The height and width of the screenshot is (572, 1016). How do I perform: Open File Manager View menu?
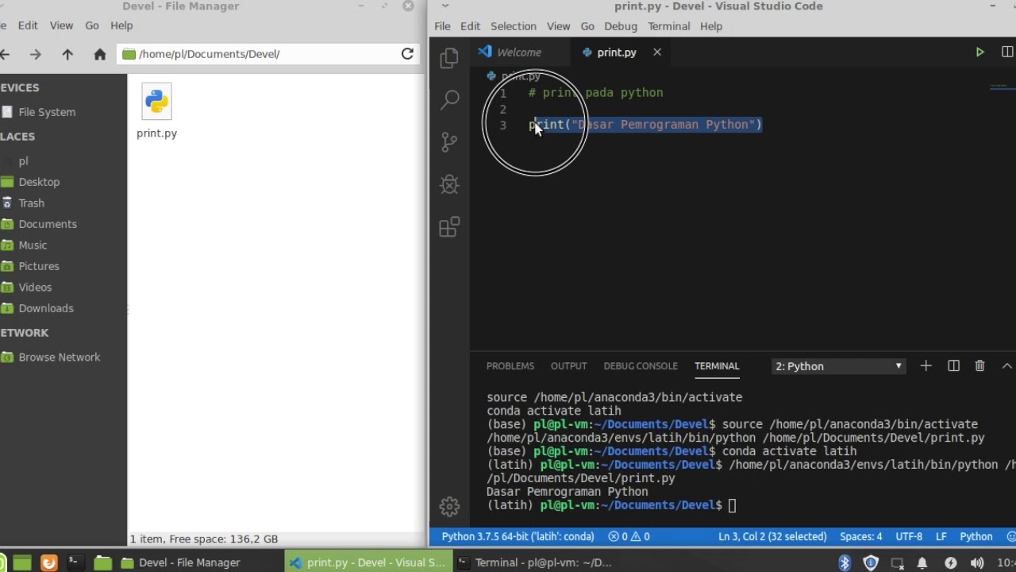click(61, 25)
